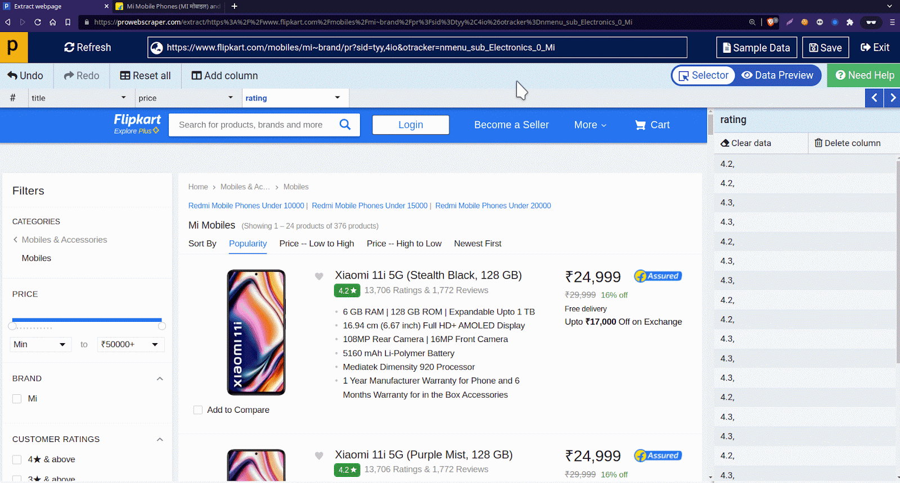Open the ₹50000+ max price dropdown
This screenshot has height=483, width=900.
click(x=130, y=344)
